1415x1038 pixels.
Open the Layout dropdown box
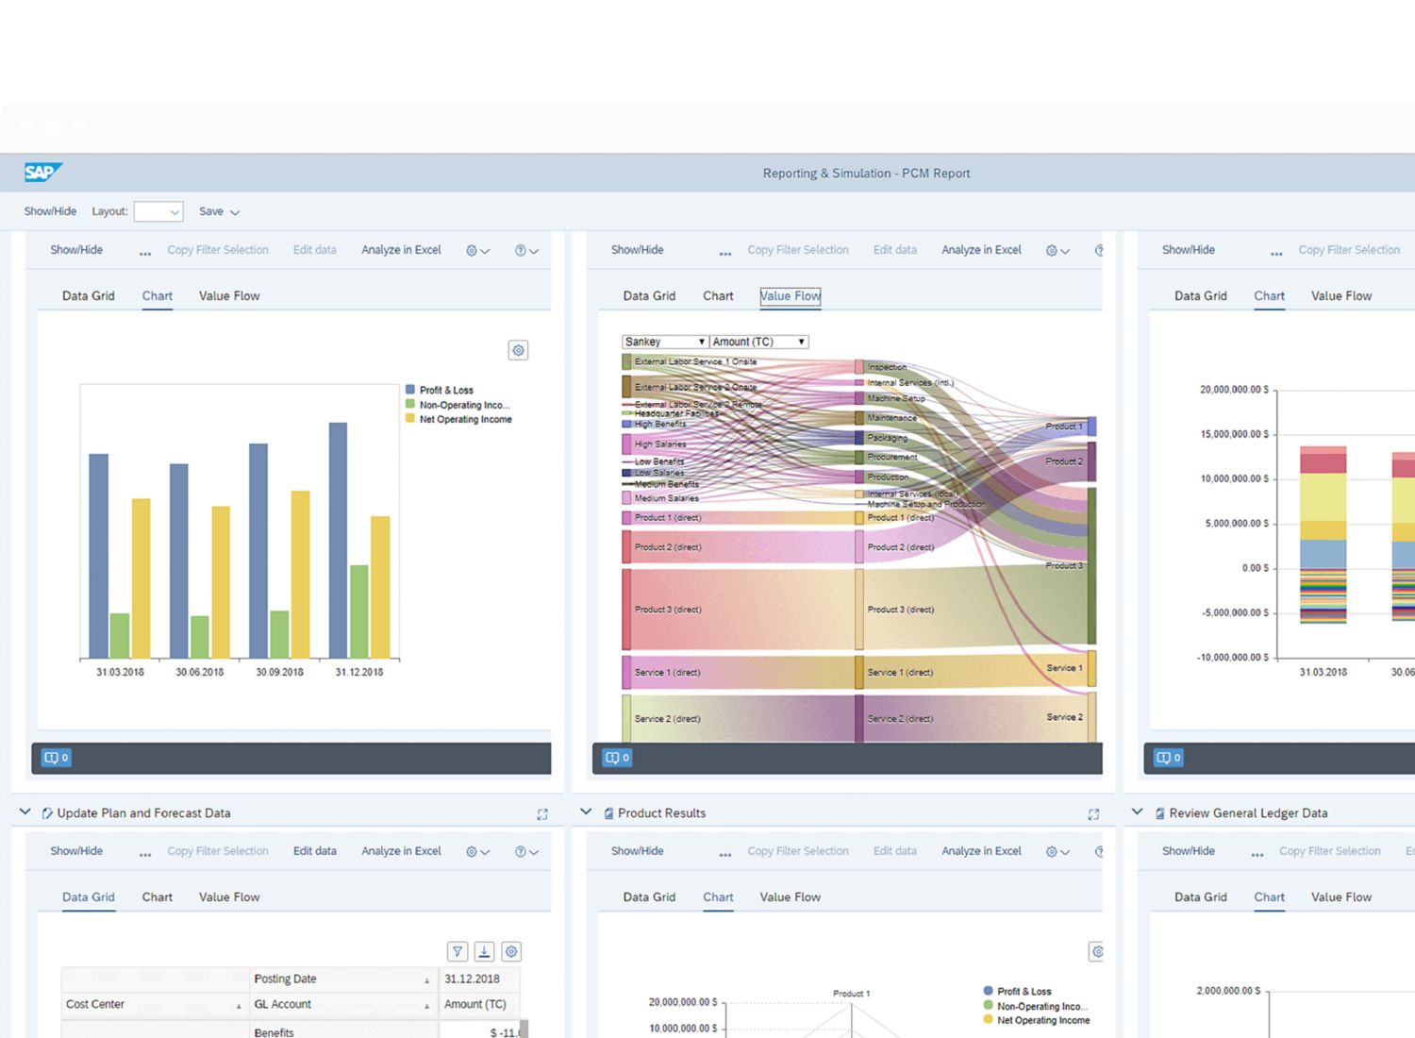pyautogui.click(x=158, y=212)
